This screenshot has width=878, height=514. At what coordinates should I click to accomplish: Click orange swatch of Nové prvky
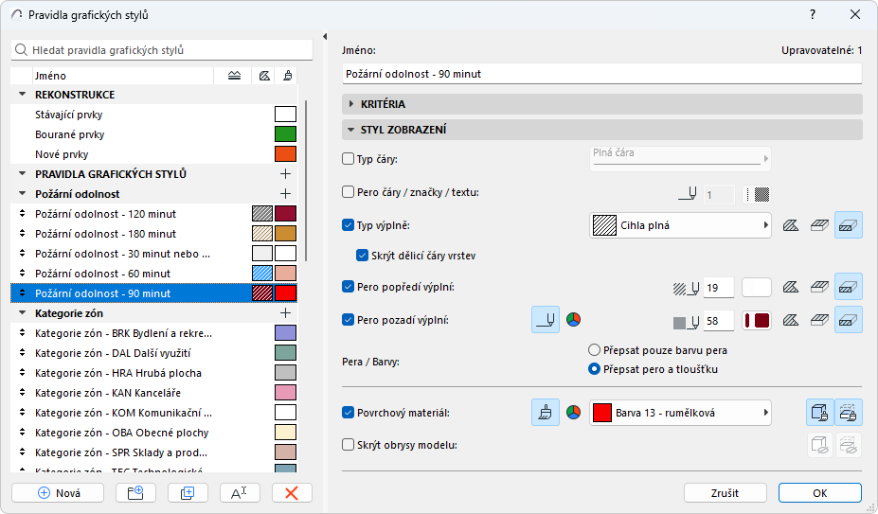point(286,154)
